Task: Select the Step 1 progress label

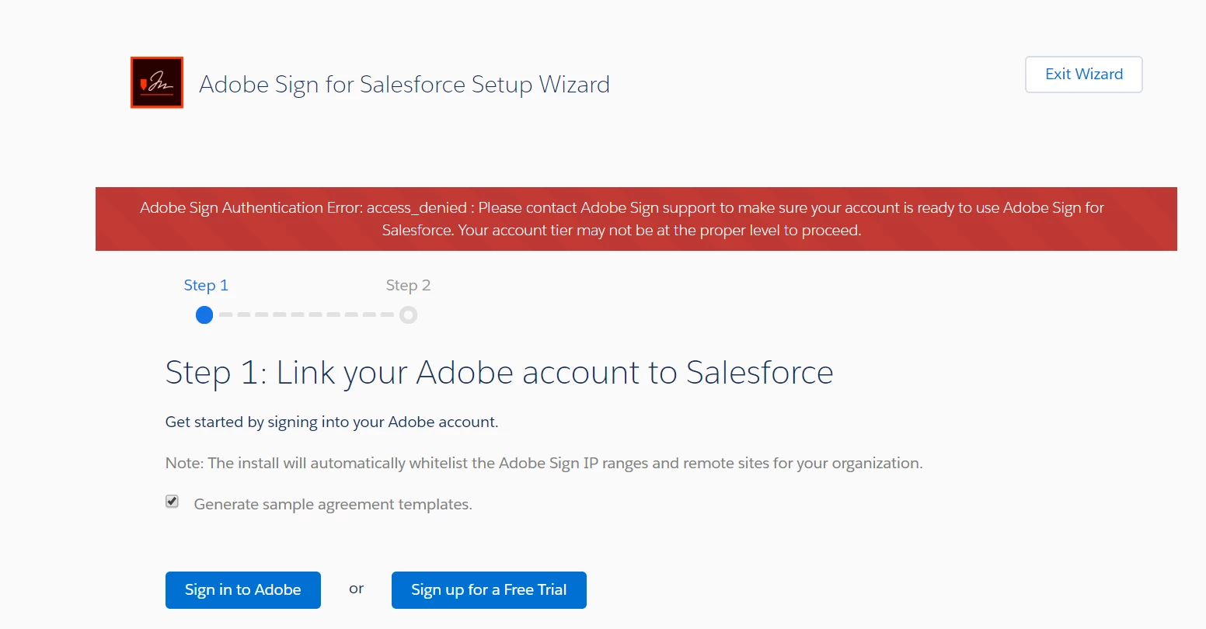Action: [206, 285]
